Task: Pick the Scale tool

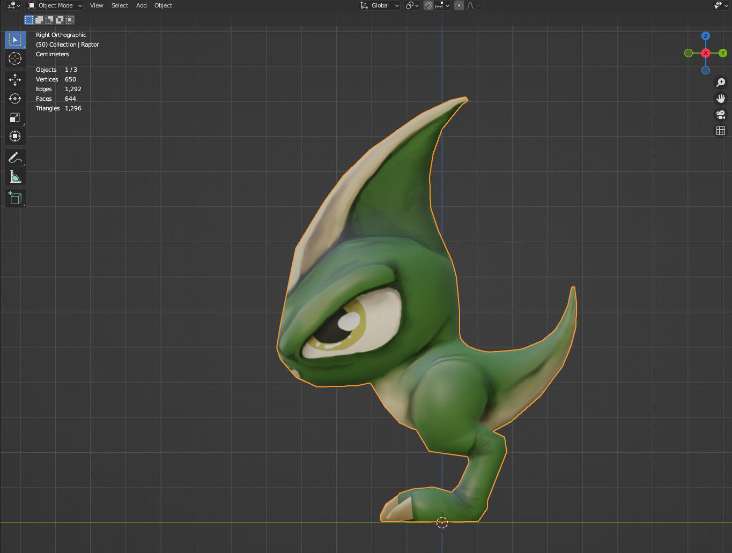Action: tap(15, 117)
